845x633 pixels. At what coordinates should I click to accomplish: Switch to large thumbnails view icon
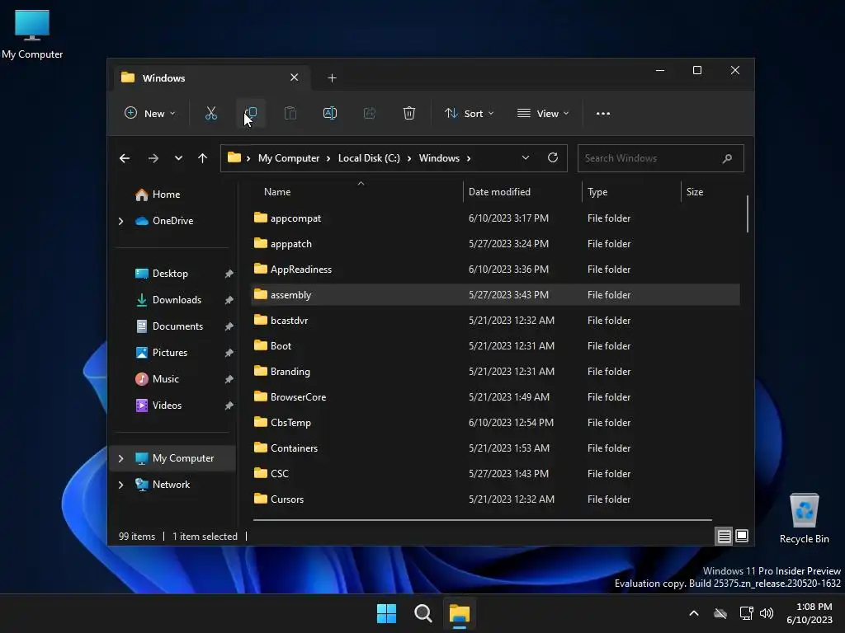click(x=742, y=536)
